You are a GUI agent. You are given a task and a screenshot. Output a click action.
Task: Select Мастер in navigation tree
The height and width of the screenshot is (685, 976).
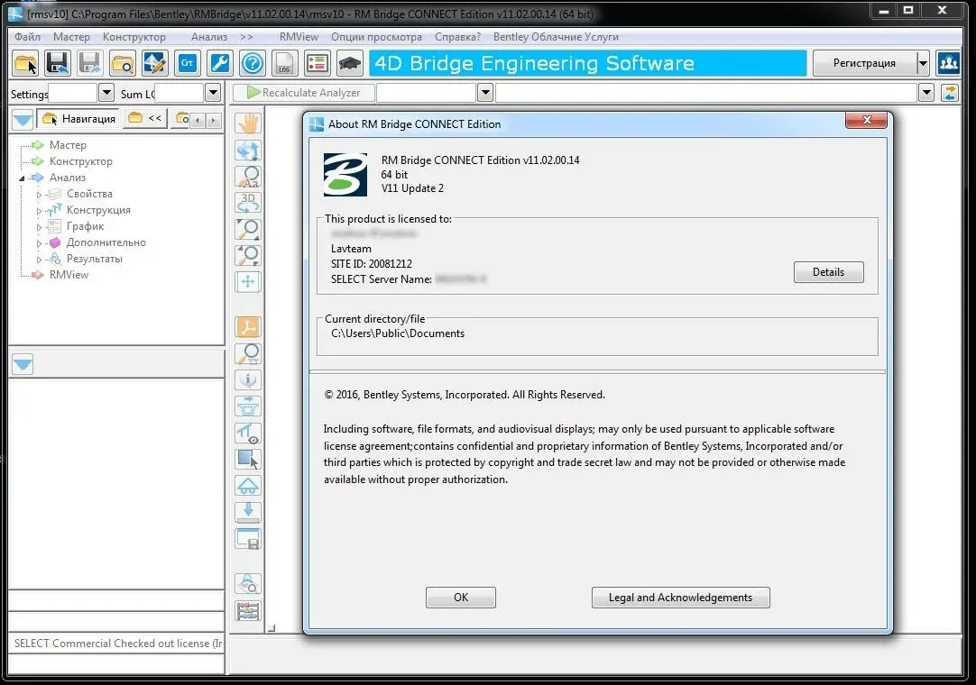[x=68, y=145]
